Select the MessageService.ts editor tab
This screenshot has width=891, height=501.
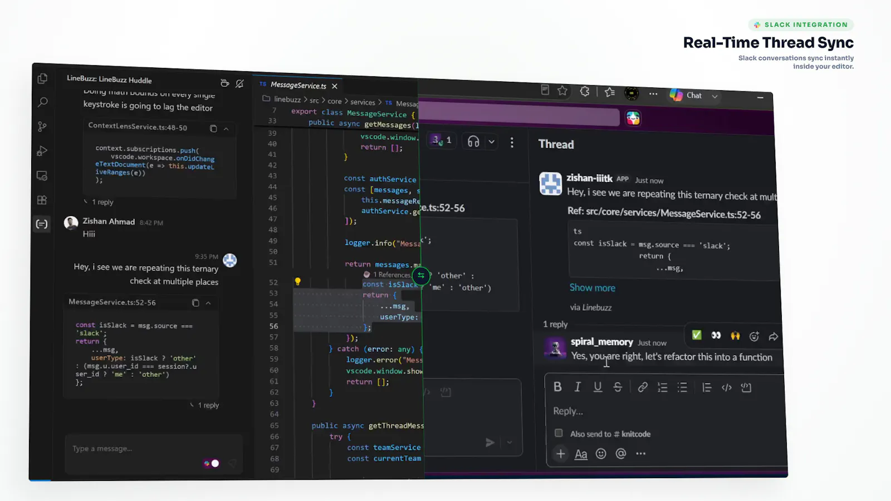click(x=298, y=85)
